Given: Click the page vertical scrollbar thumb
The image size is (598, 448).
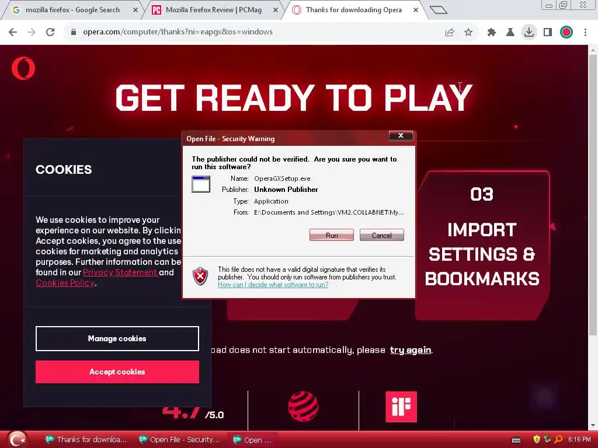Looking at the screenshot, I should 593,195.
